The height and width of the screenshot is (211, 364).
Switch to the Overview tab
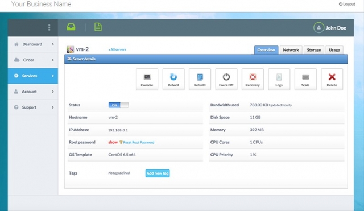click(x=266, y=50)
